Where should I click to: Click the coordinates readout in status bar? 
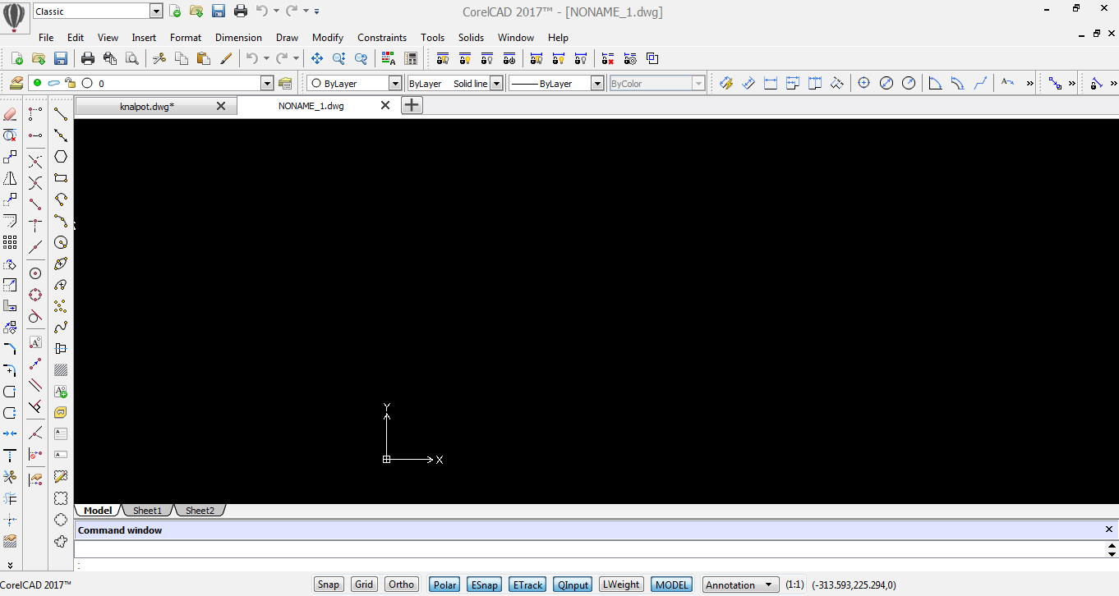click(x=854, y=585)
